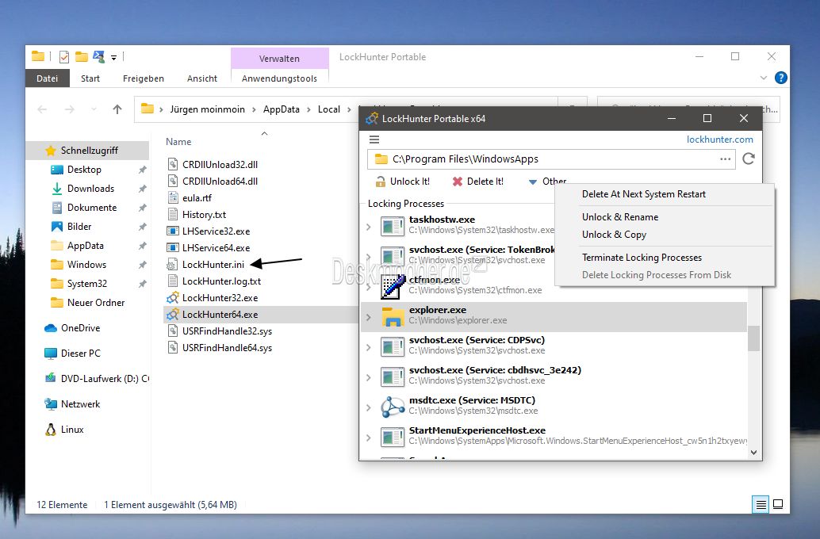Click Jürgen moinmoin breadcrumb
Screen dimensions: 820x539
(207, 109)
